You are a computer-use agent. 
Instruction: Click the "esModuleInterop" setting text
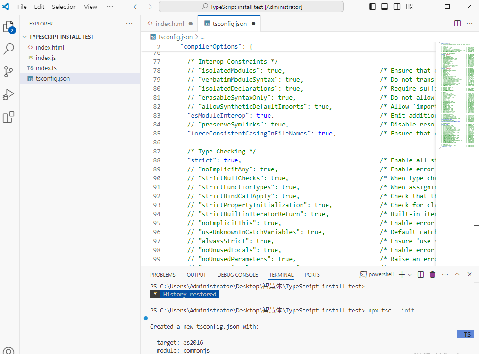[x=218, y=116]
